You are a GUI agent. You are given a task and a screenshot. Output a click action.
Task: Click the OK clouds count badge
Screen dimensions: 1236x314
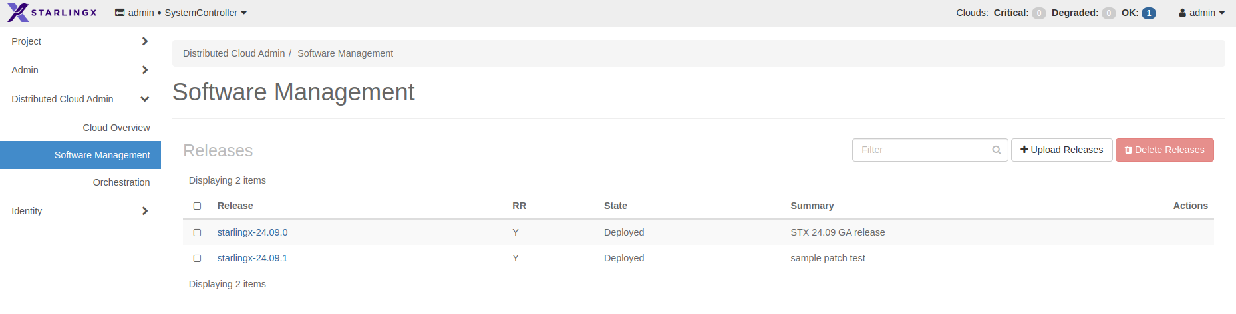tap(1149, 13)
